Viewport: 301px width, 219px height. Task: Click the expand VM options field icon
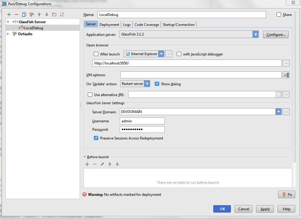click(286, 75)
